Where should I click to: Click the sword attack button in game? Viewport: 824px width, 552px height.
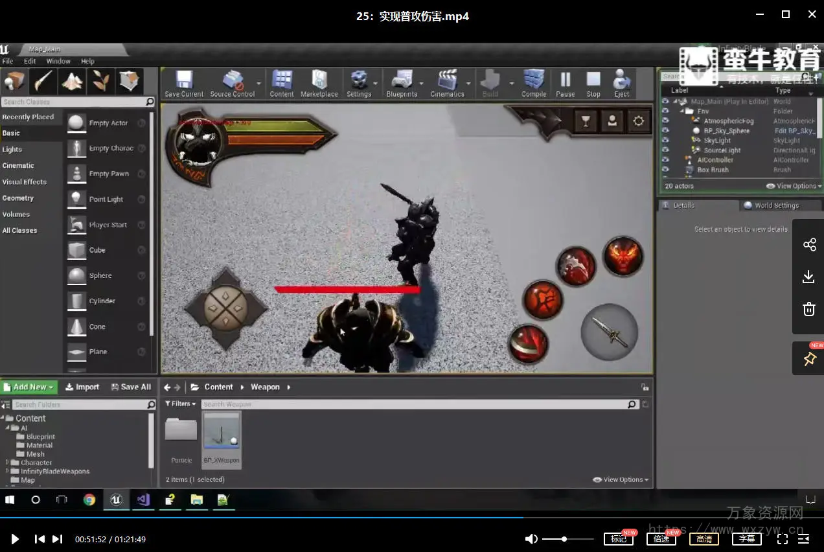(610, 332)
